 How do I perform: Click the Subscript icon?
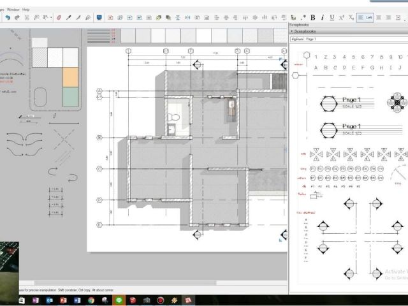(351, 17)
